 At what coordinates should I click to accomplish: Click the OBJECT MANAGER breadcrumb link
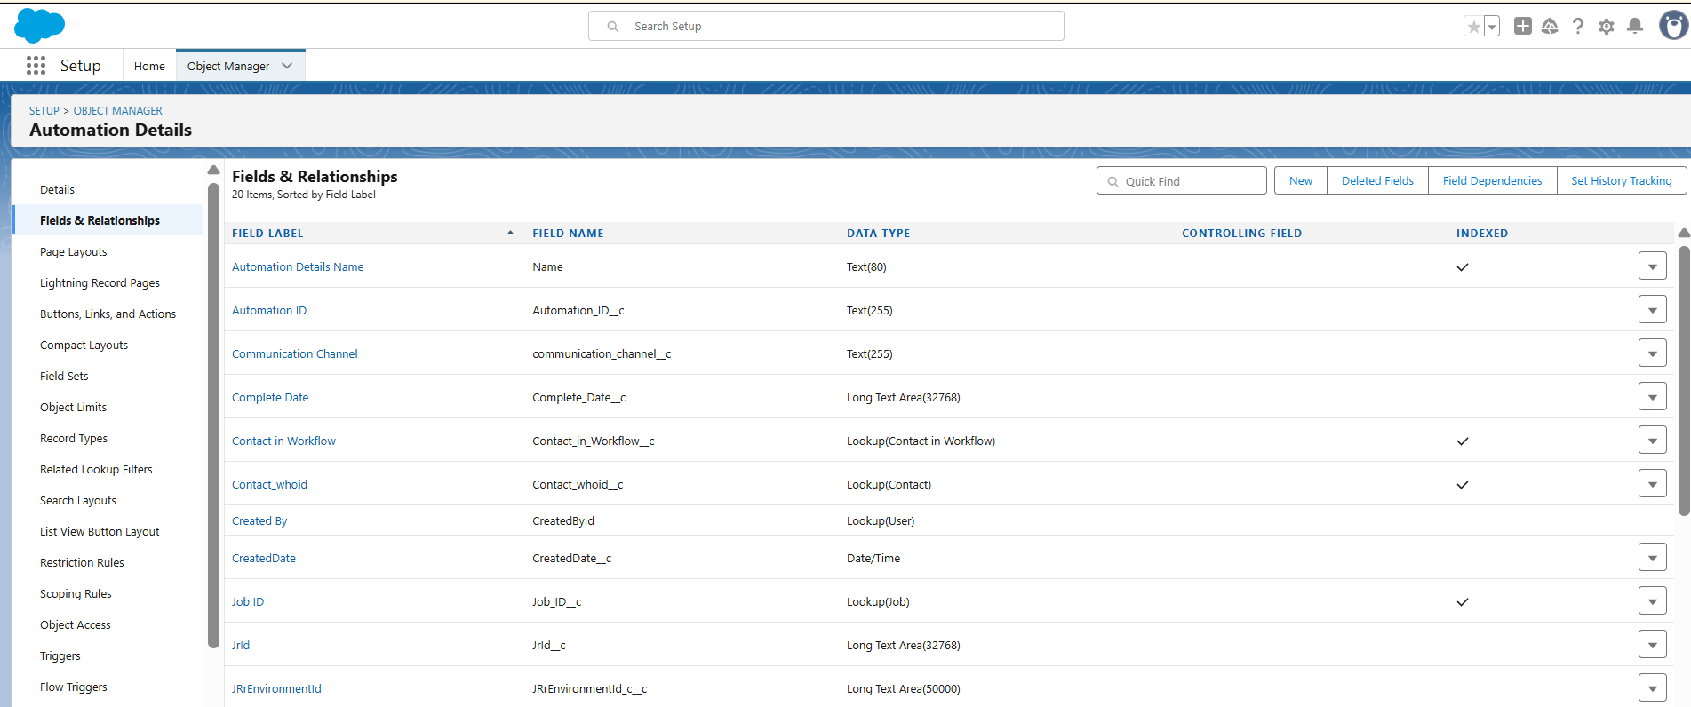pos(118,110)
